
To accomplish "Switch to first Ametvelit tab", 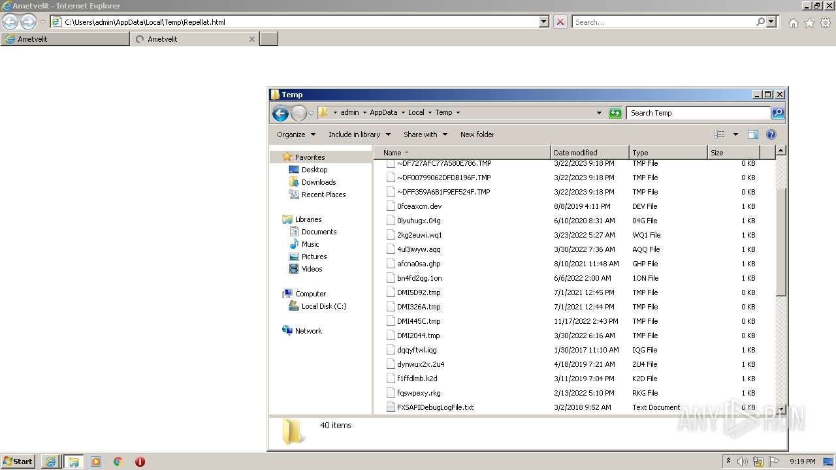I will tap(65, 39).
